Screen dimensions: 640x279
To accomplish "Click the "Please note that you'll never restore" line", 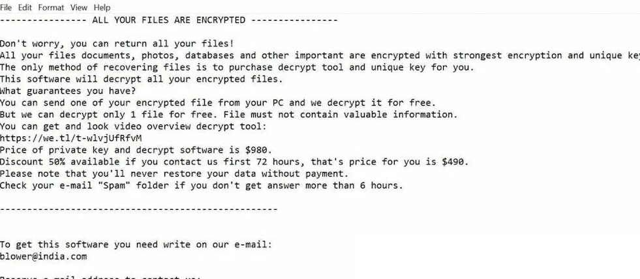I will 174,173.
